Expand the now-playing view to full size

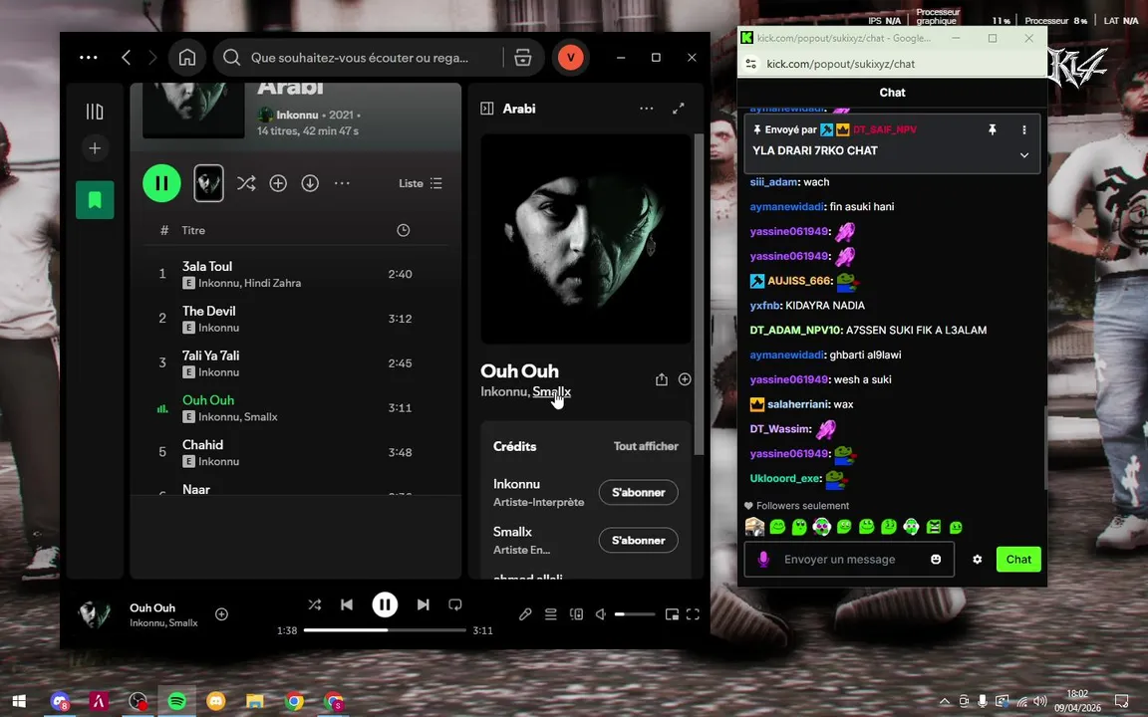point(679,109)
